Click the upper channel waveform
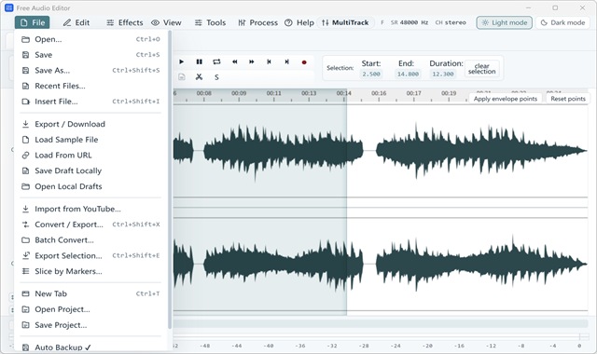This screenshot has width=597, height=354. 381,151
